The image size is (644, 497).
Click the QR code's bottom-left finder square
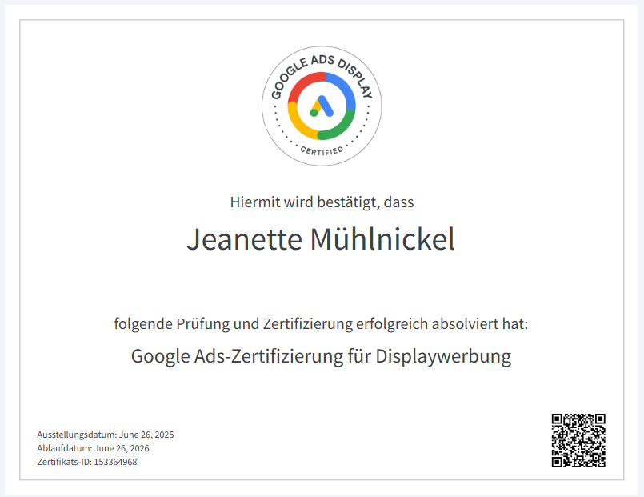coord(558,460)
